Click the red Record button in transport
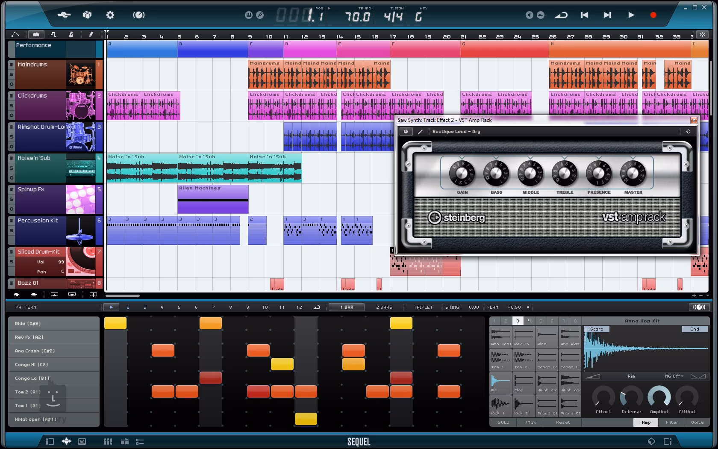The width and height of the screenshot is (718, 449). tap(653, 15)
